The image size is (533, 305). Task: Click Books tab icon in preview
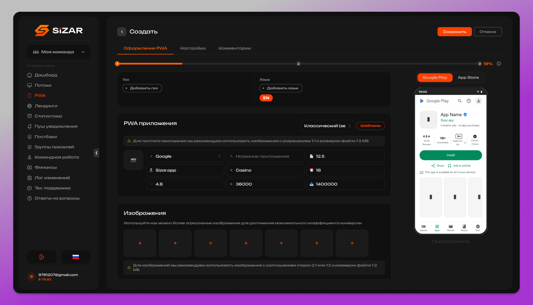[464, 228]
